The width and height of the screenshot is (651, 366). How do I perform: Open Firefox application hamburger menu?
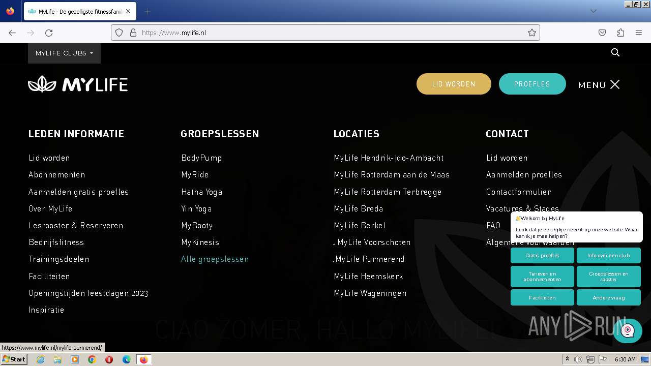coord(639,33)
